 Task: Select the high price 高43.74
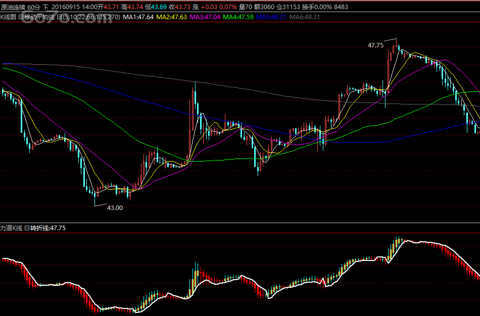click(x=132, y=7)
